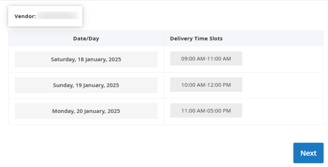The image size is (328, 167).
Task: Click the Date/Day column header
Action: pyautogui.click(x=86, y=38)
